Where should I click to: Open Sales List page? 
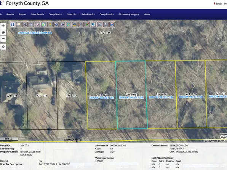pyautogui.click(x=72, y=14)
